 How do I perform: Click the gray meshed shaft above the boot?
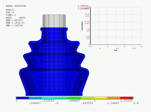tap(54, 21)
